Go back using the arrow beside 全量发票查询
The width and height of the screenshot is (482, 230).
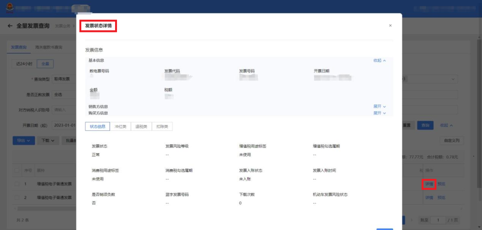point(10,26)
